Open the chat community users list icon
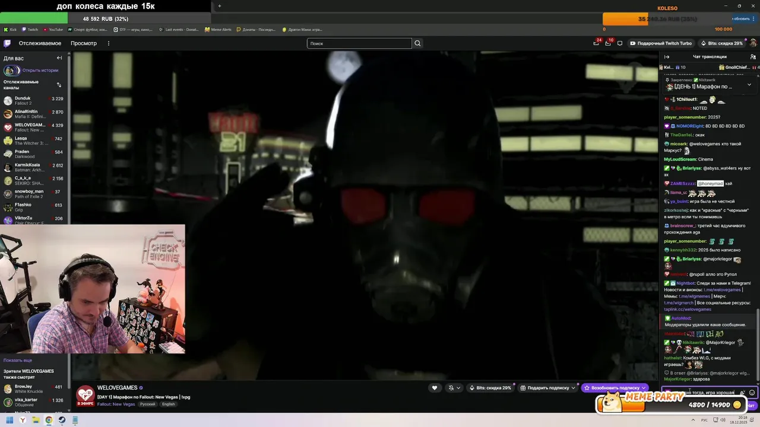 tap(753, 57)
